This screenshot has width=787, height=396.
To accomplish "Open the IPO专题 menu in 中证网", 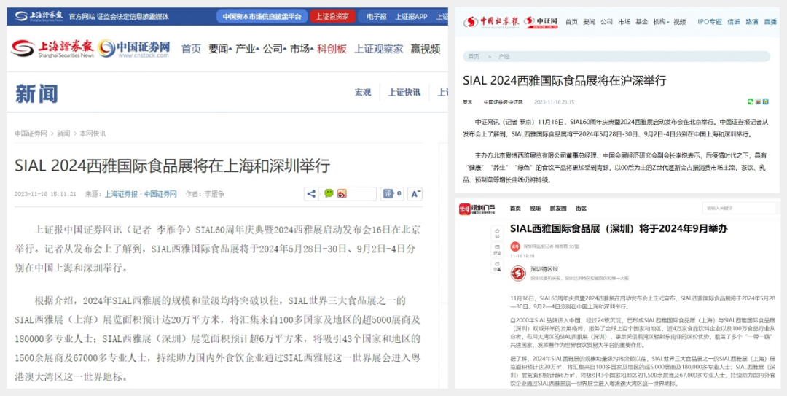I will tap(709, 22).
